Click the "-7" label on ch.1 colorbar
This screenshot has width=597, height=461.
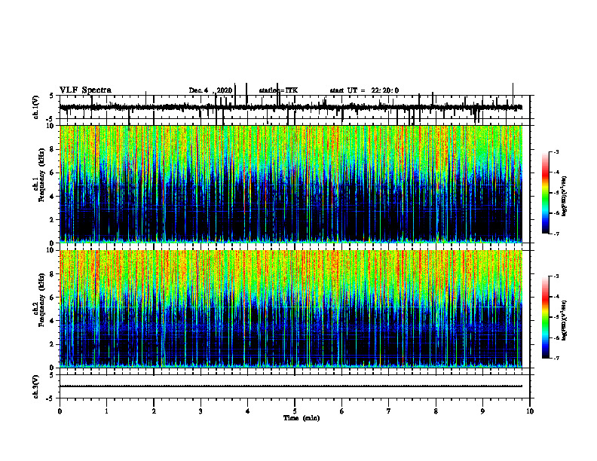[556, 234]
